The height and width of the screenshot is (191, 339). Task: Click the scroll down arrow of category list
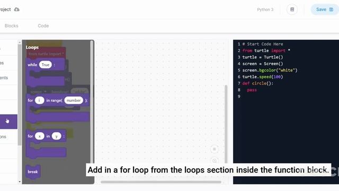coord(20,181)
